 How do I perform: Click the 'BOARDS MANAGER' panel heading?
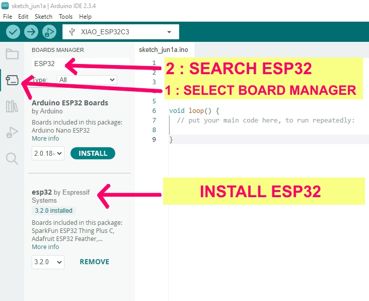(x=58, y=50)
